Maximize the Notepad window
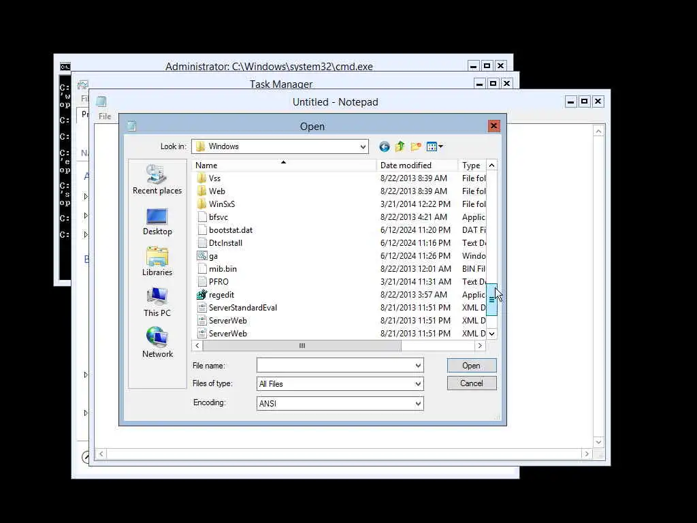Viewport: 697px width, 523px height. pyautogui.click(x=585, y=101)
